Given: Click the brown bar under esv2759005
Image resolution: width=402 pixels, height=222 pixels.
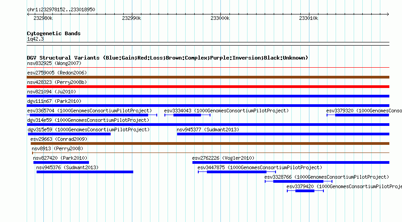Looking at the screenshot, I should click(x=208, y=77).
